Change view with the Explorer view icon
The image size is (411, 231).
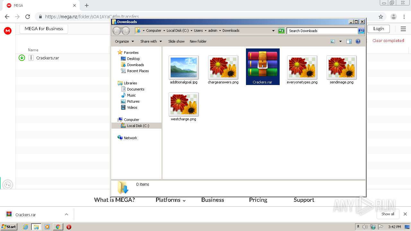(333, 41)
